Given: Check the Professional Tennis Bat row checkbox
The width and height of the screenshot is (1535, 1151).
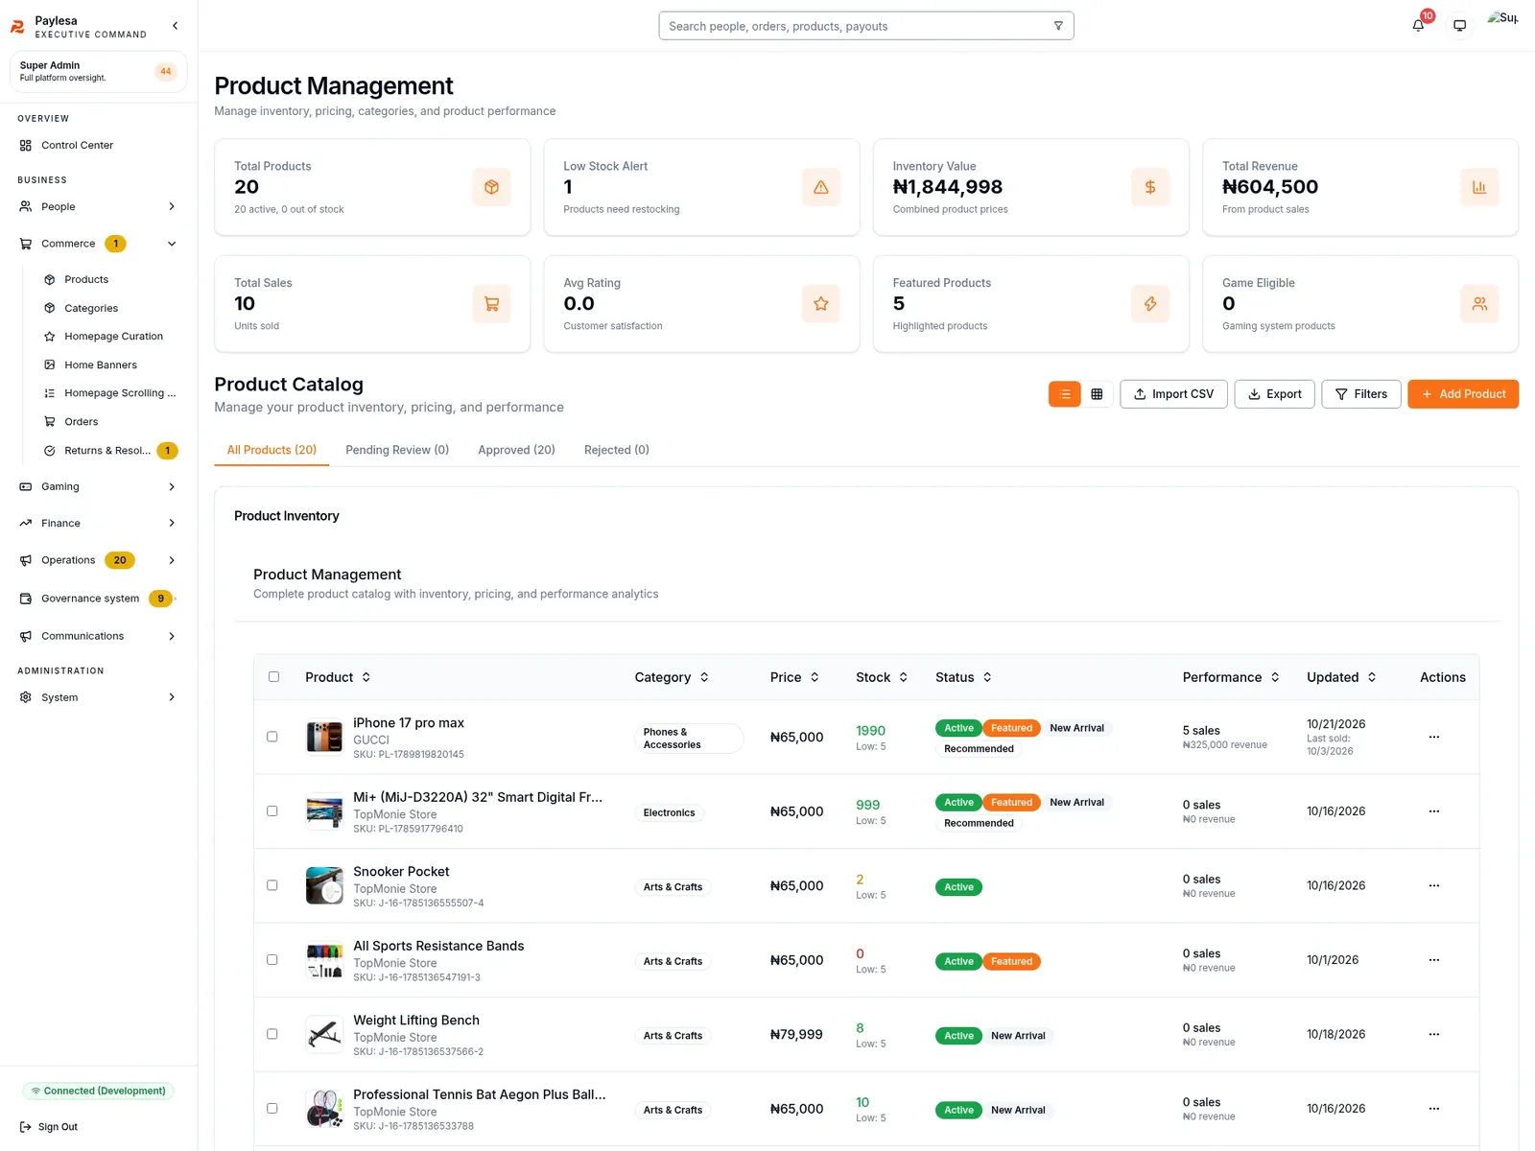Looking at the screenshot, I should pyautogui.click(x=272, y=1109).
